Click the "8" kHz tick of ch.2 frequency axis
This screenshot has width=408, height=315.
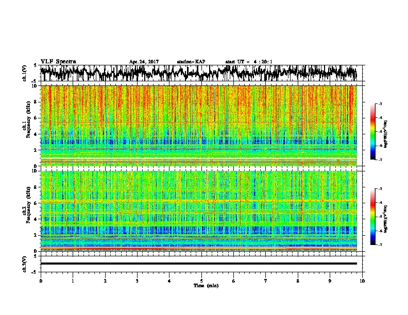[x=36, y=187]
